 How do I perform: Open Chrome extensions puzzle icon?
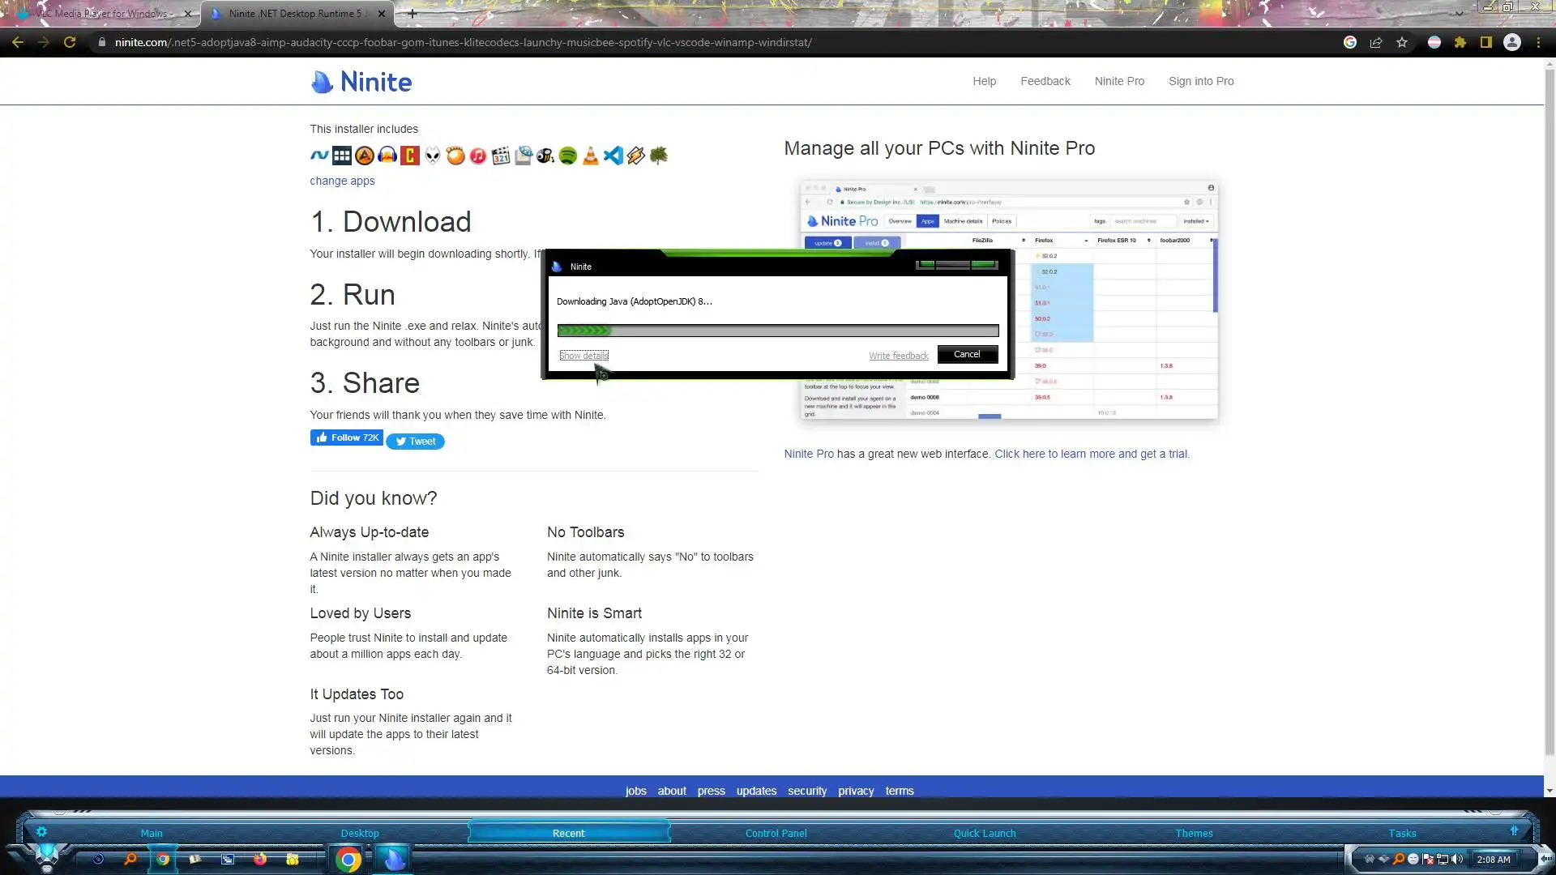(1460, 42)
